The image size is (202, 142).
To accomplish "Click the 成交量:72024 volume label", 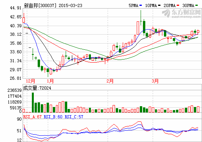I will [x=37, y=88].
